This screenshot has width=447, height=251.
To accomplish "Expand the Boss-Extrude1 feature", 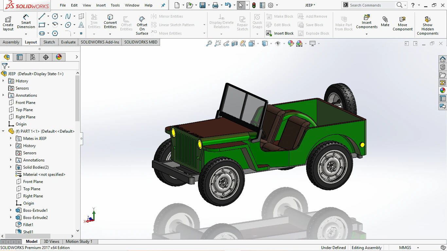I will click(11, 210).
